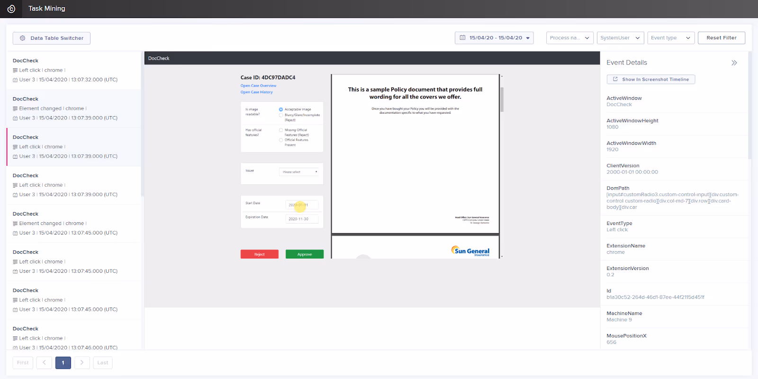This screenshot has height=379, width=758.
Task: Click the DomPath value text
Action: click(673, 201)
